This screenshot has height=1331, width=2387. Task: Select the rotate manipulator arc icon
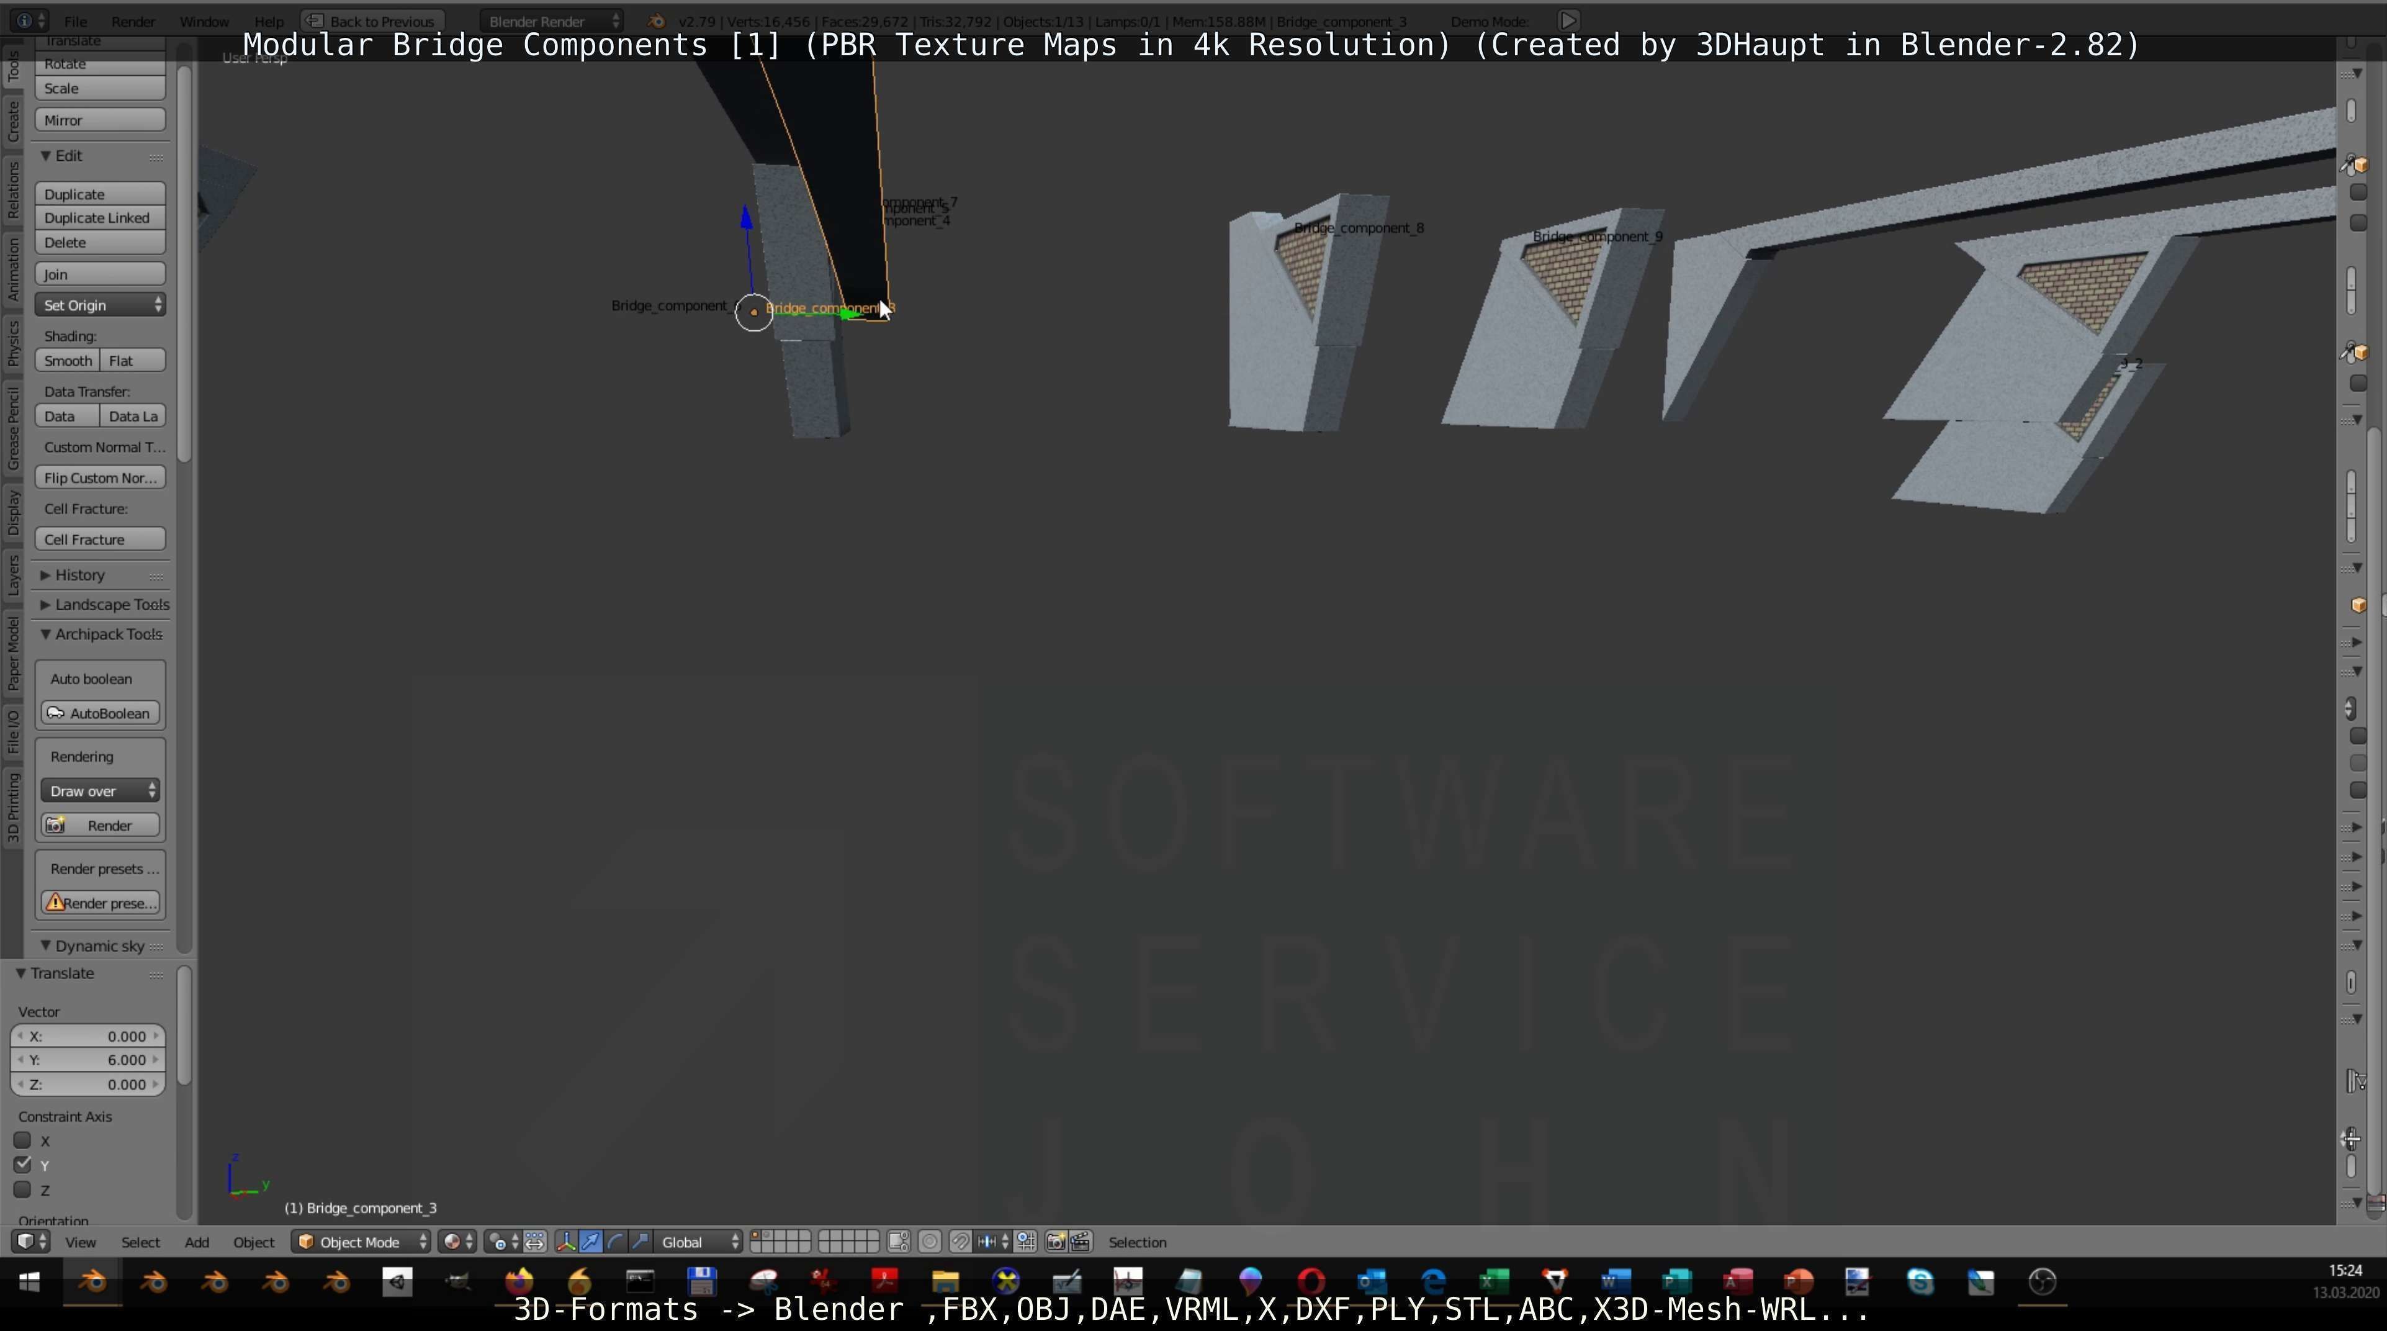[615, 1242]
